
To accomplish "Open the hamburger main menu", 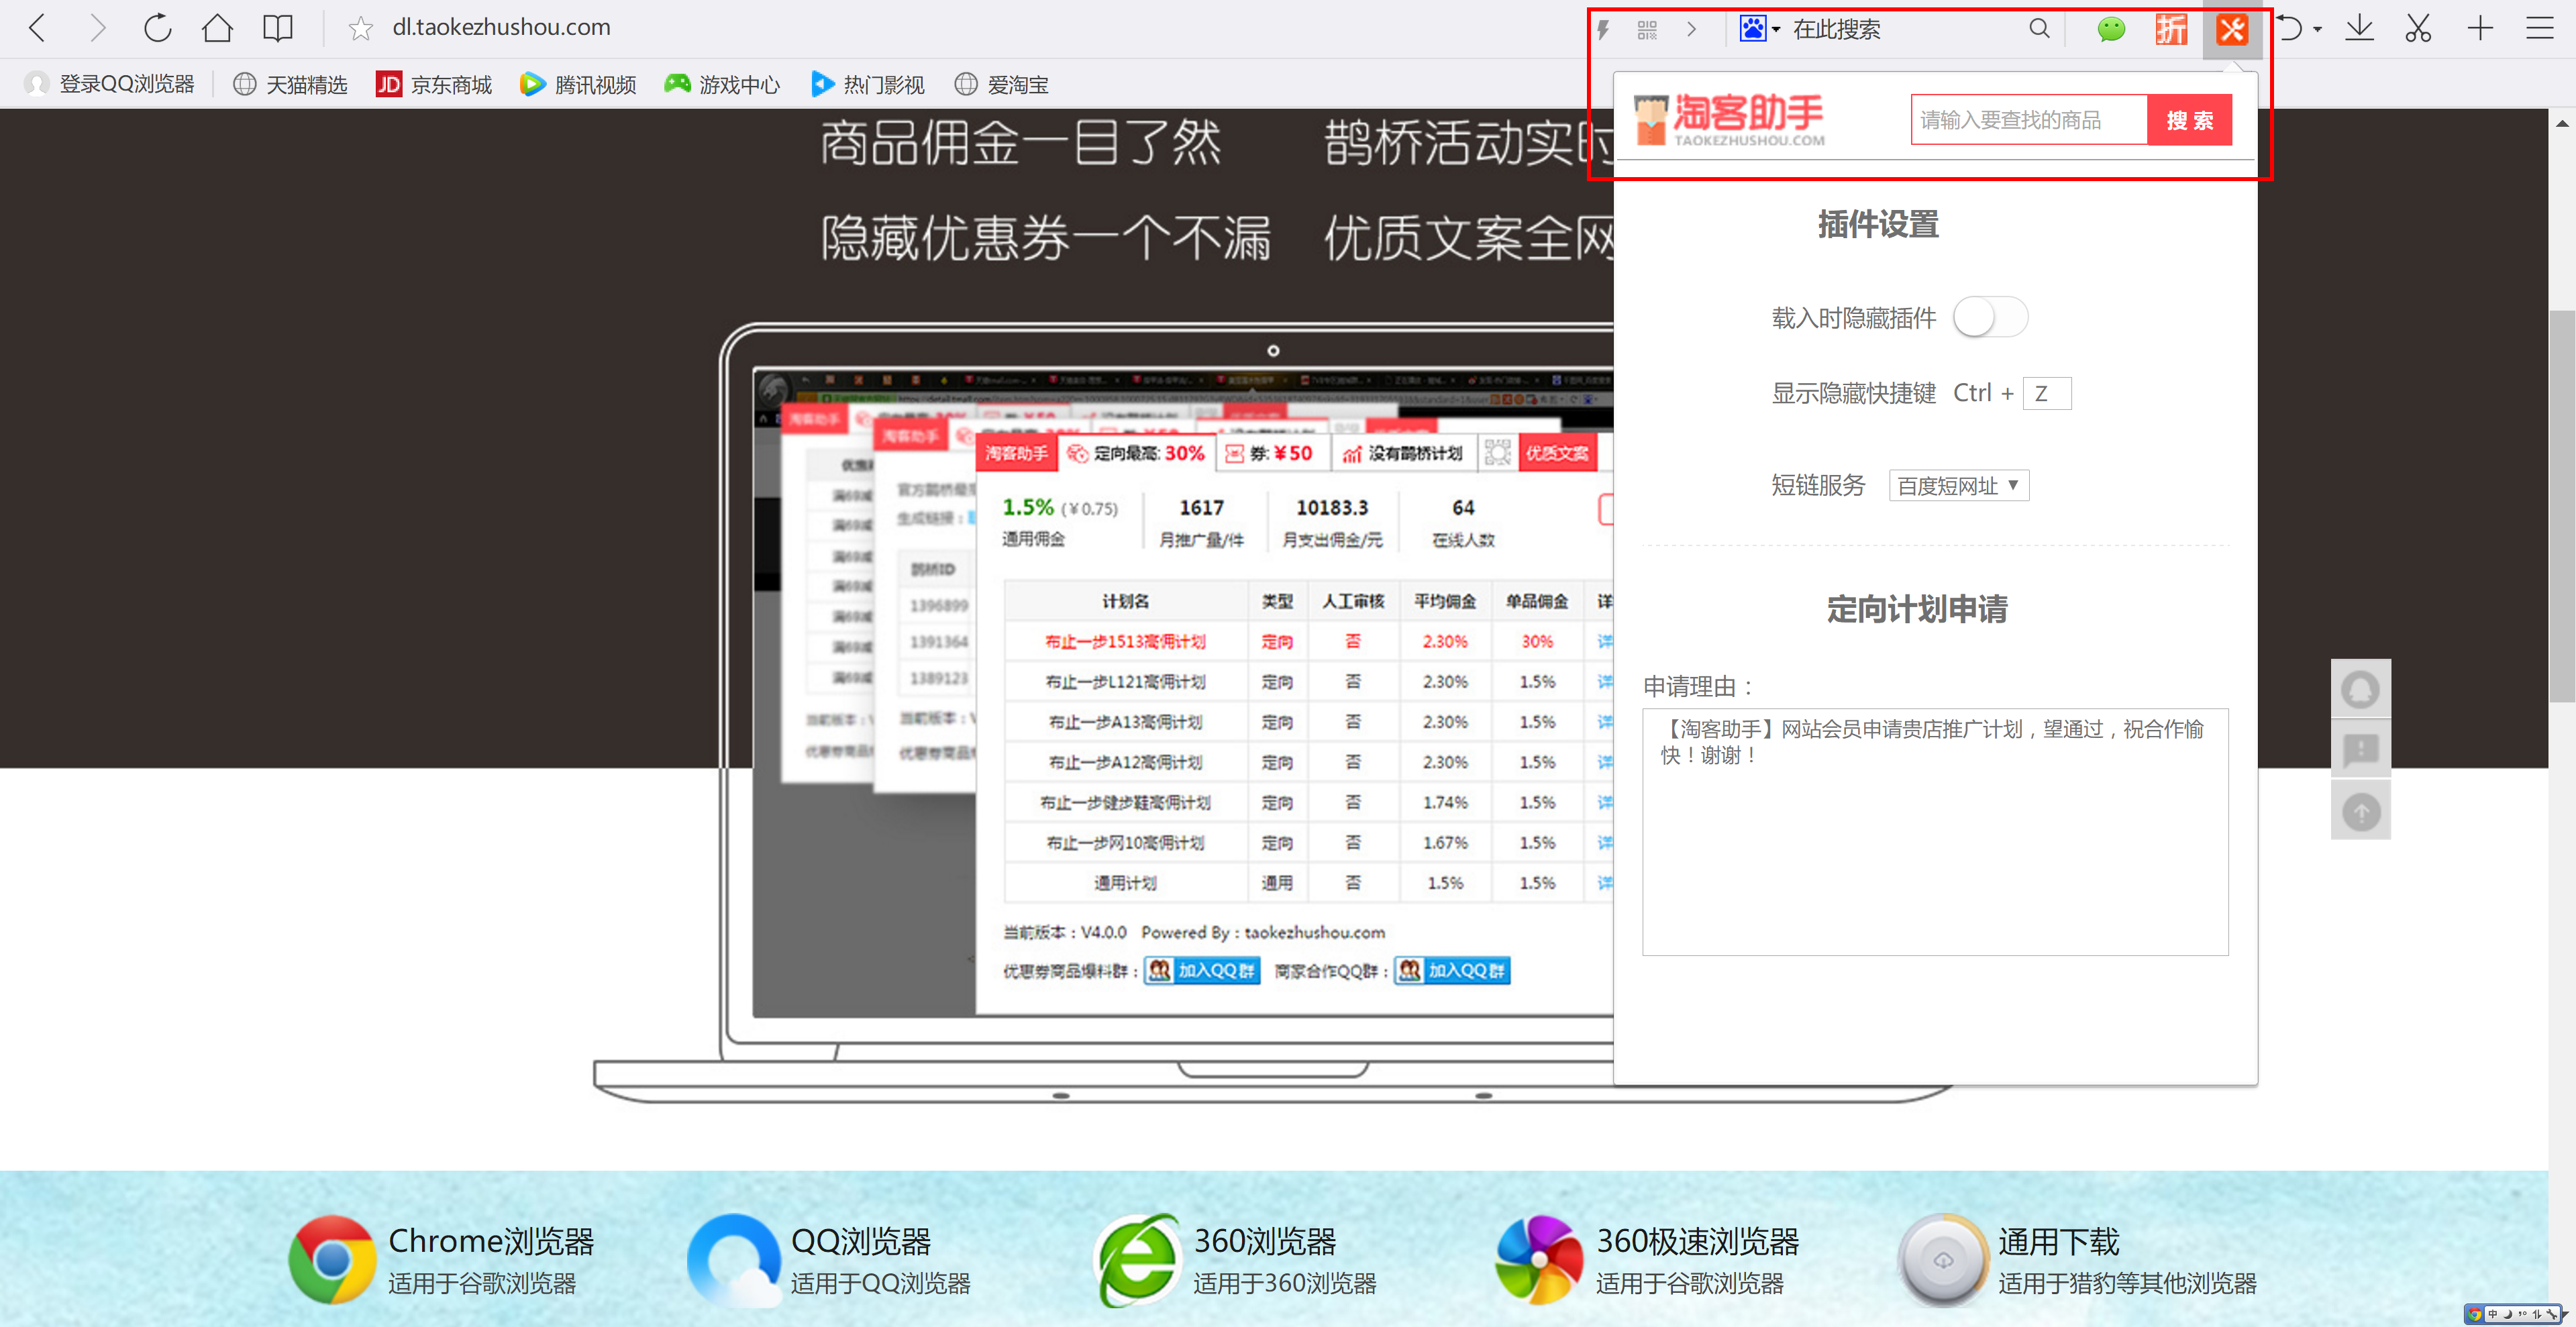I will [2539, 28].
